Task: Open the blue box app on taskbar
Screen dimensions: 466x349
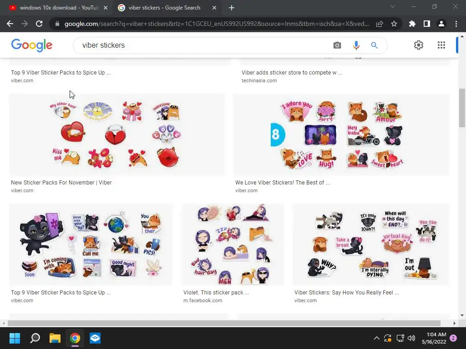Action: pos(95,338)
